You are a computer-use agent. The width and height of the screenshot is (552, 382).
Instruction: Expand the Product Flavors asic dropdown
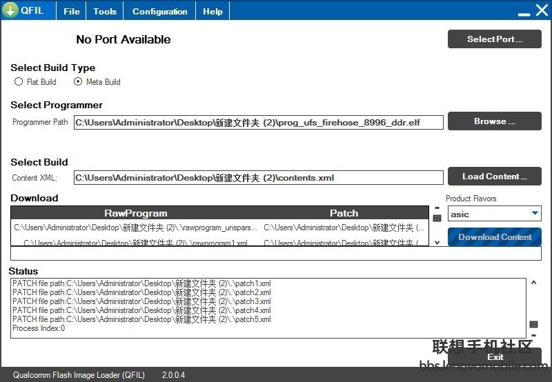tap(535, 214)
